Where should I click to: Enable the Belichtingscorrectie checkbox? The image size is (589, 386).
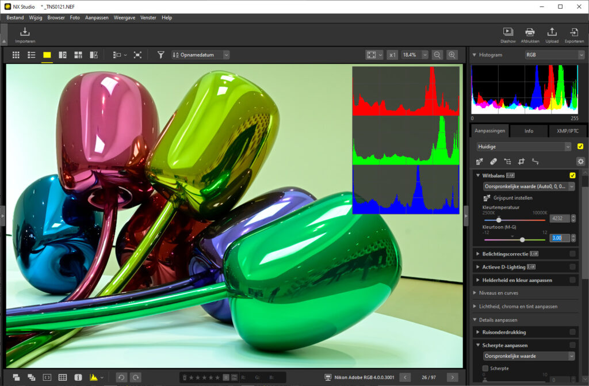coord(572,254)
